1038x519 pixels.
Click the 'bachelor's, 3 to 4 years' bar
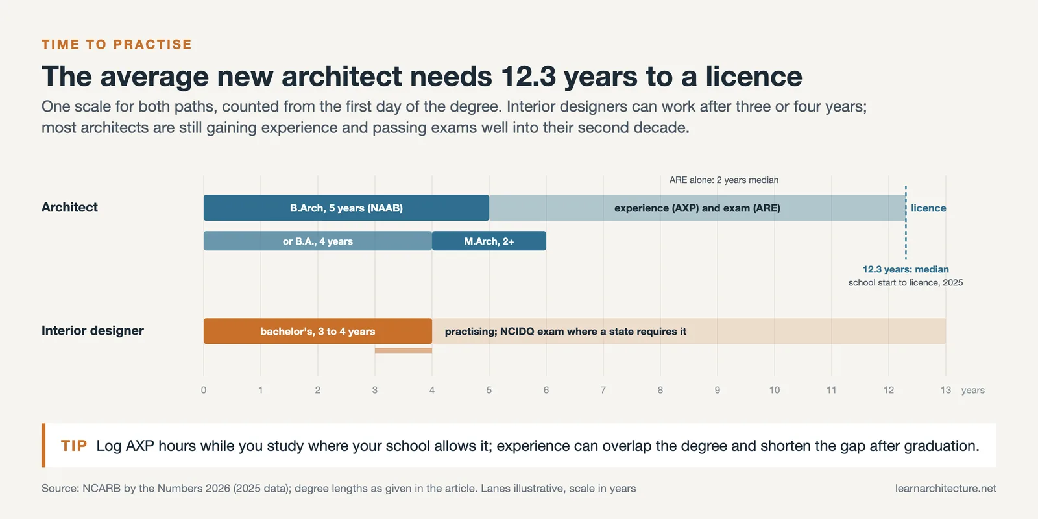coord(318,331)
